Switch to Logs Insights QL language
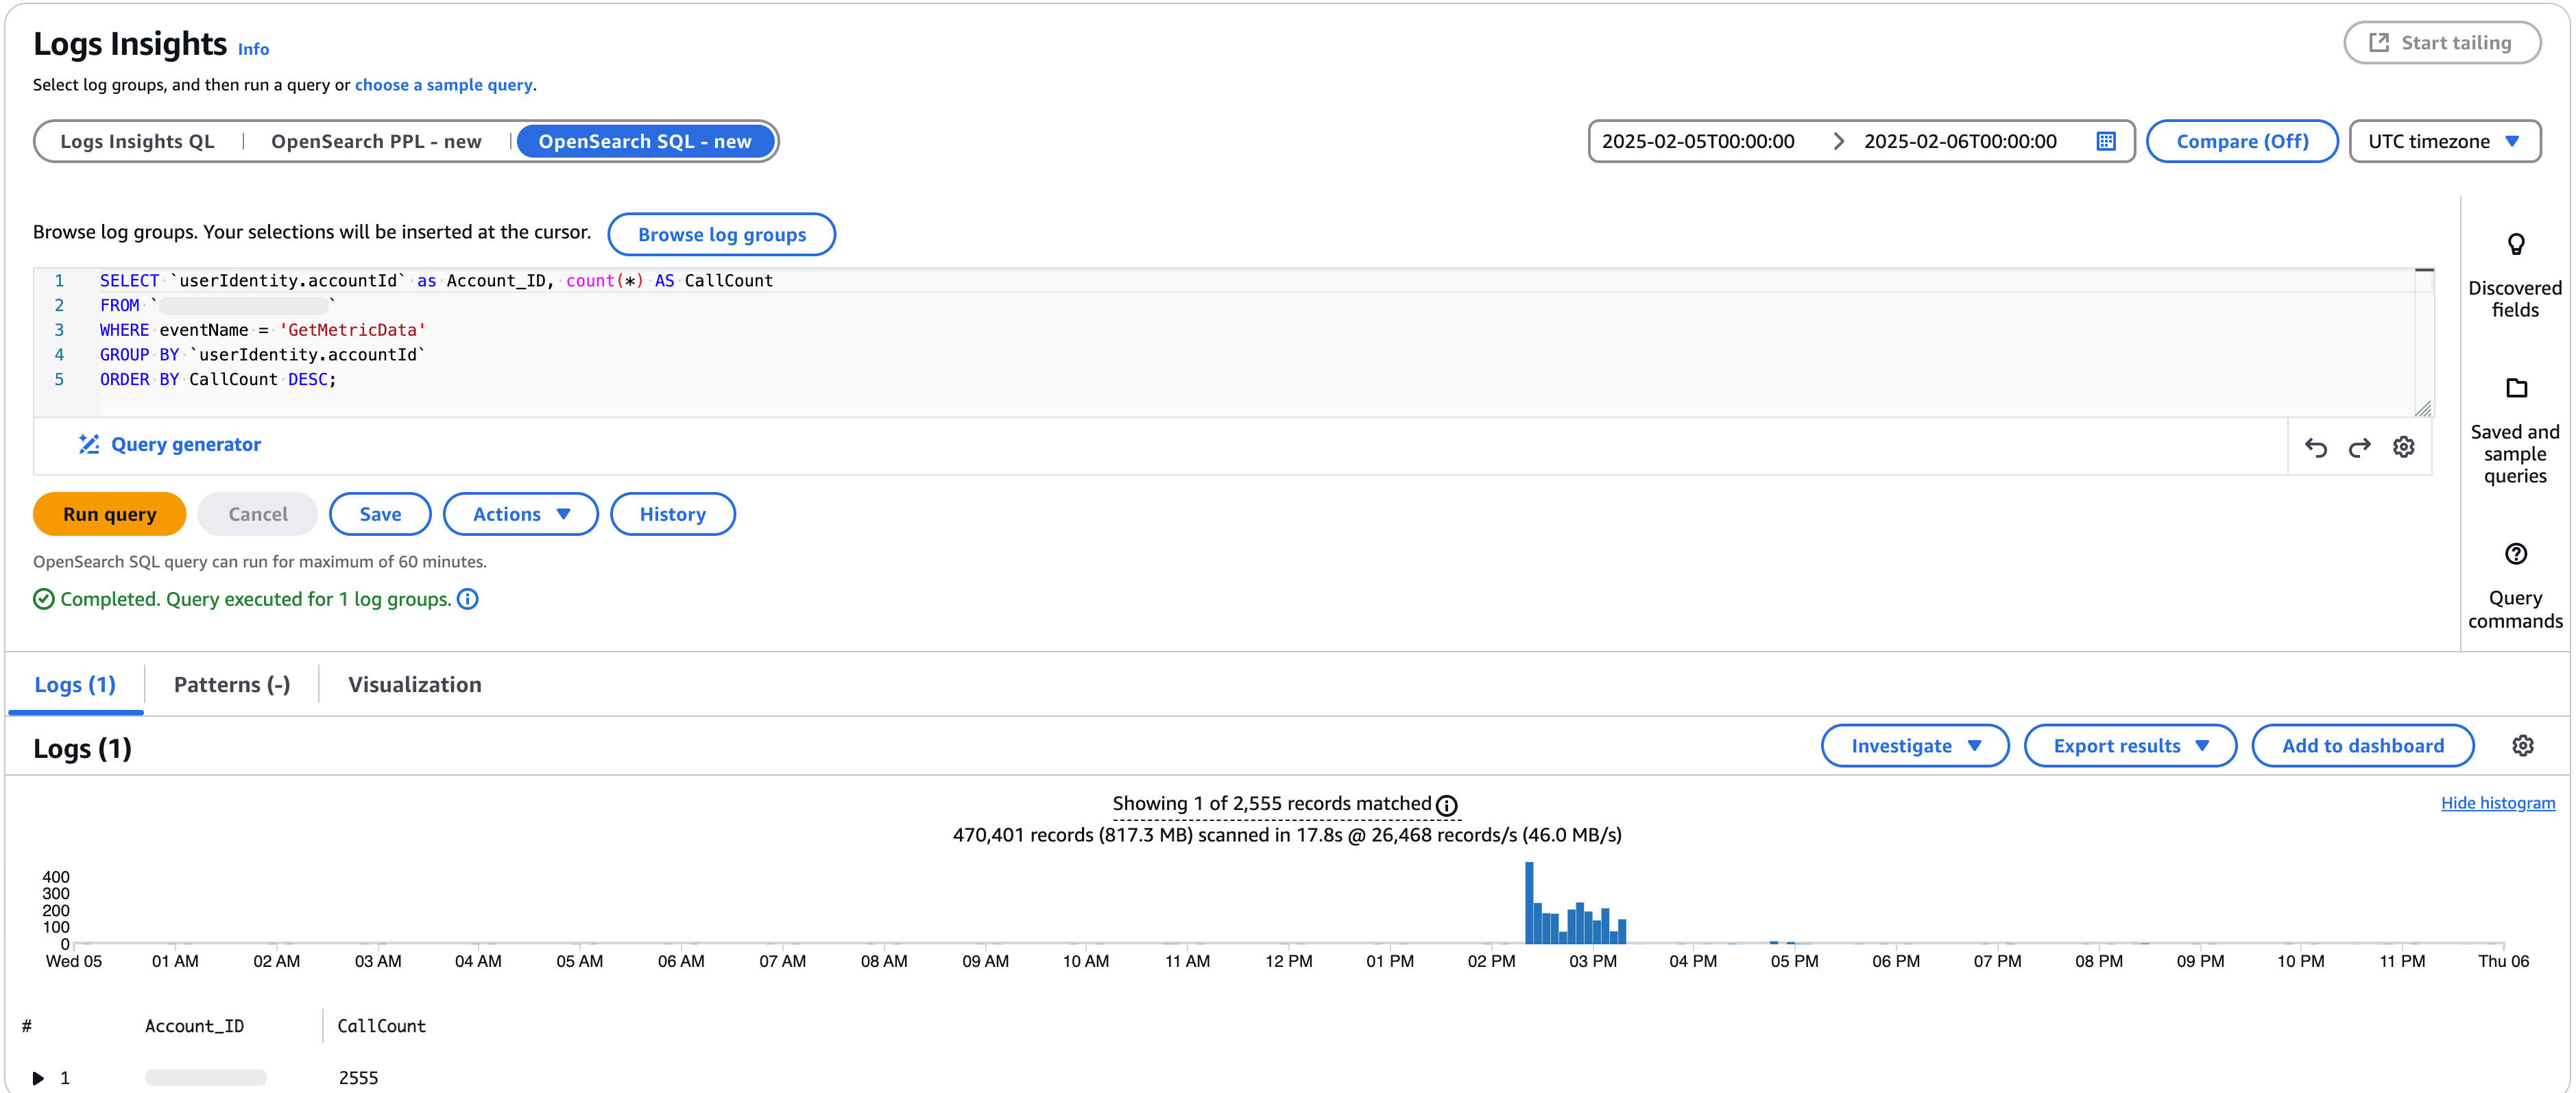This screenshot has height=1093, width=2576. tap(137, 142)
